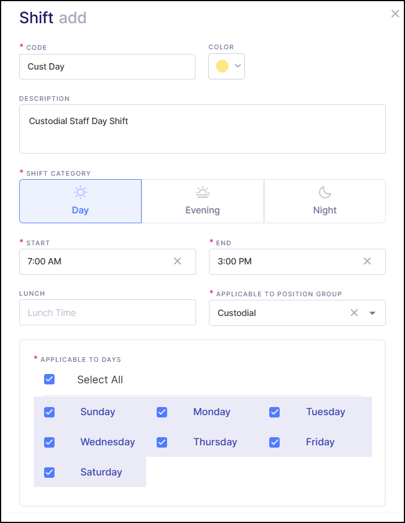This screenshot has height=523, width=405.
Task: Uncheck the Select All checkbox
Action: pyautogui.click(x=49, y=380)
